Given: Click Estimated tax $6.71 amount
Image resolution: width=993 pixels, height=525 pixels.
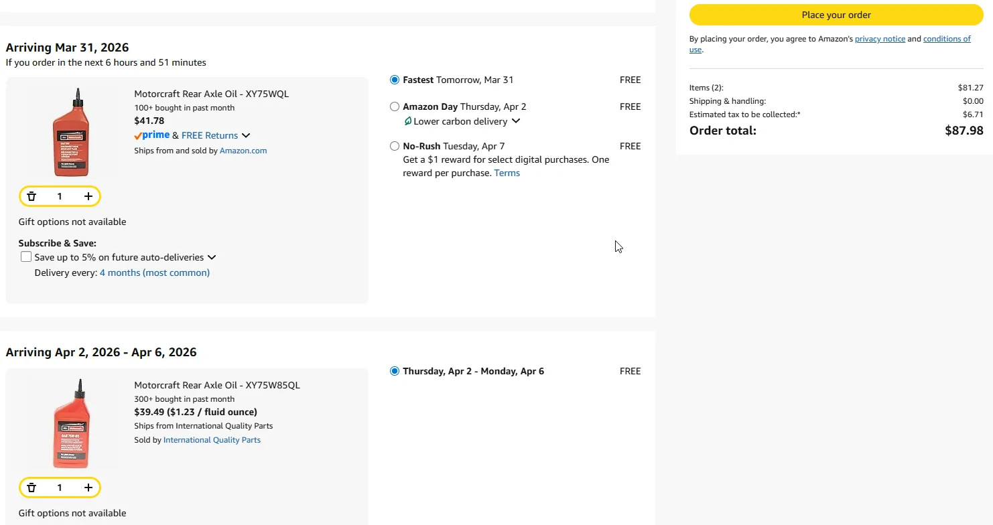Looking at the screenshot, I should click(x=973, y=115).
